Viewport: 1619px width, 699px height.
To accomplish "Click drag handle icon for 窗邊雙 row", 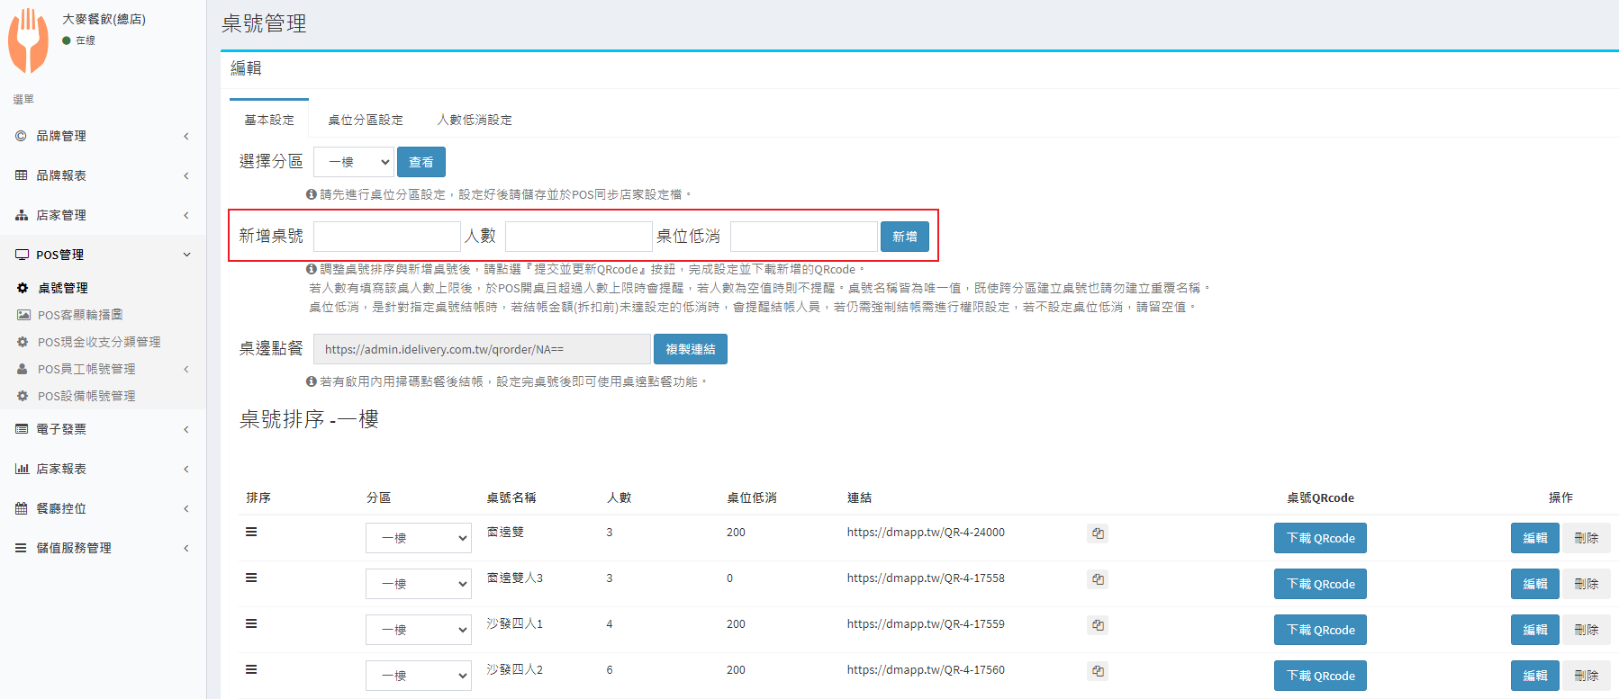I will 251,533.
